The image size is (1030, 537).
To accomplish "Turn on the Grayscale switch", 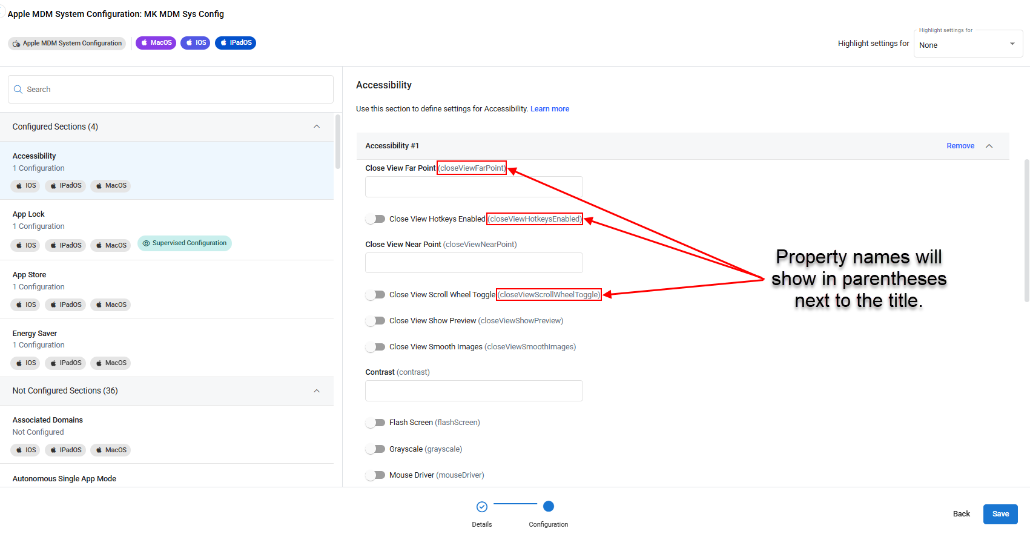I will tap(375, 449).
